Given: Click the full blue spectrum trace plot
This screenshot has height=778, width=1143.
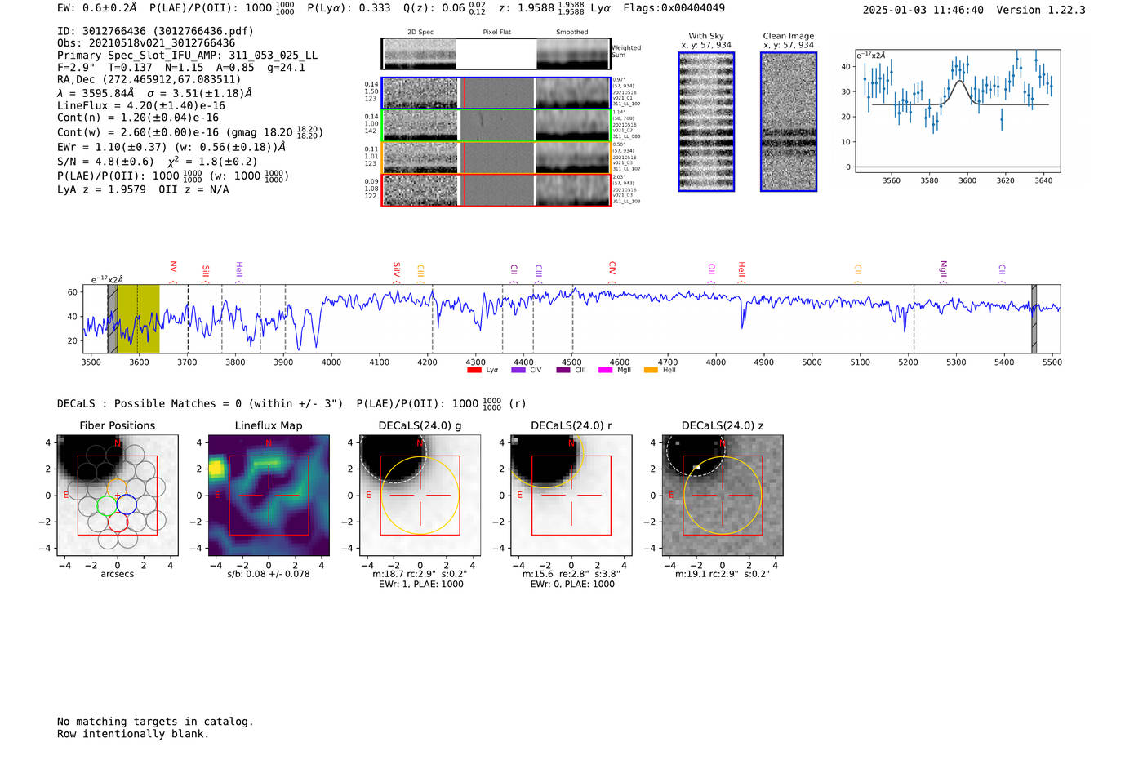Looking at the screenshot, I should pos(571,319).
